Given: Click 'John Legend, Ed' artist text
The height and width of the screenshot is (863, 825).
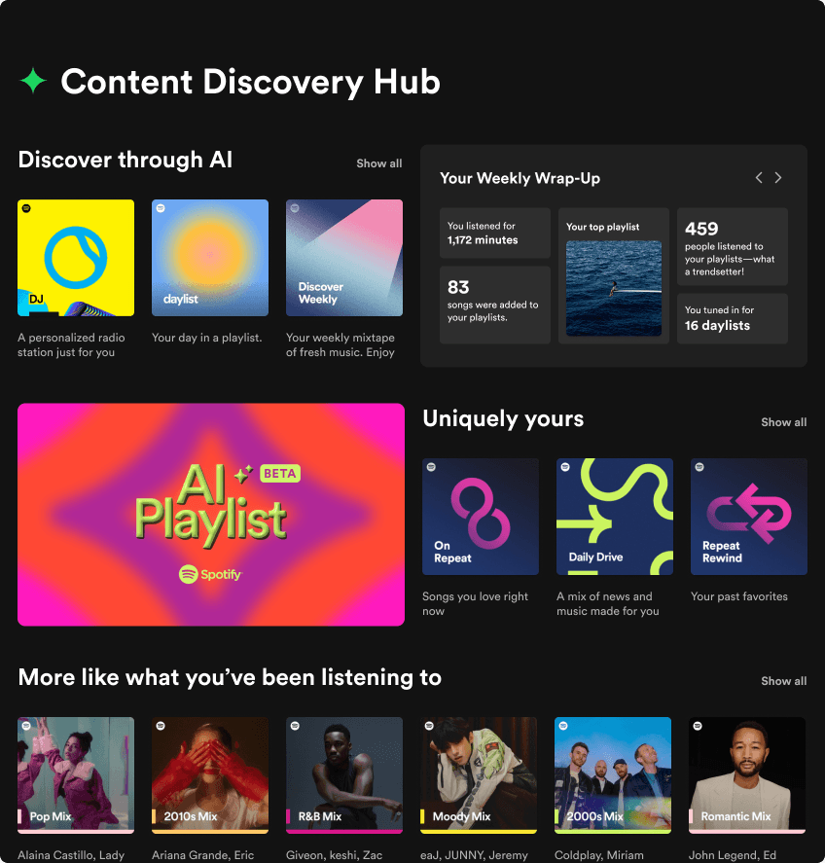Looking at the screenshot, I should (733, 855).
